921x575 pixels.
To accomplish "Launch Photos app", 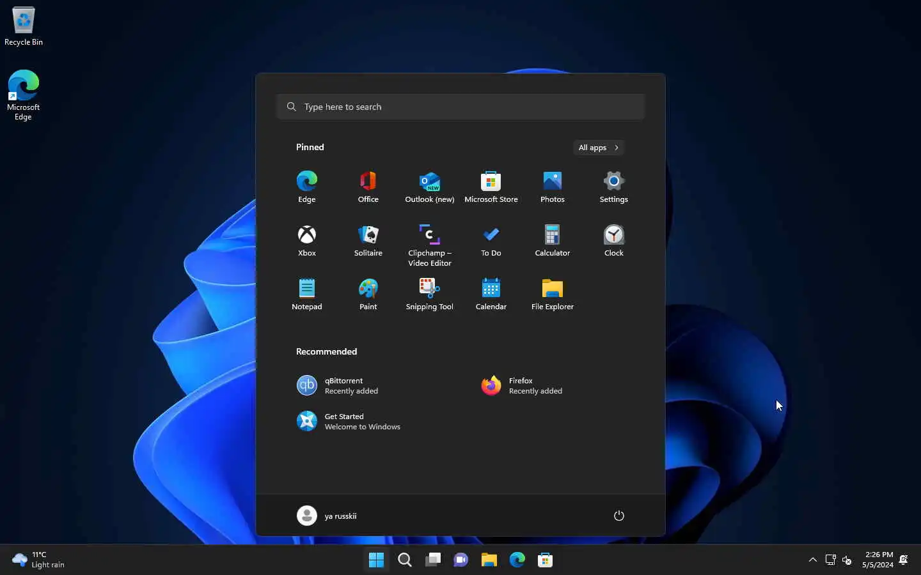I will [553, 187].
